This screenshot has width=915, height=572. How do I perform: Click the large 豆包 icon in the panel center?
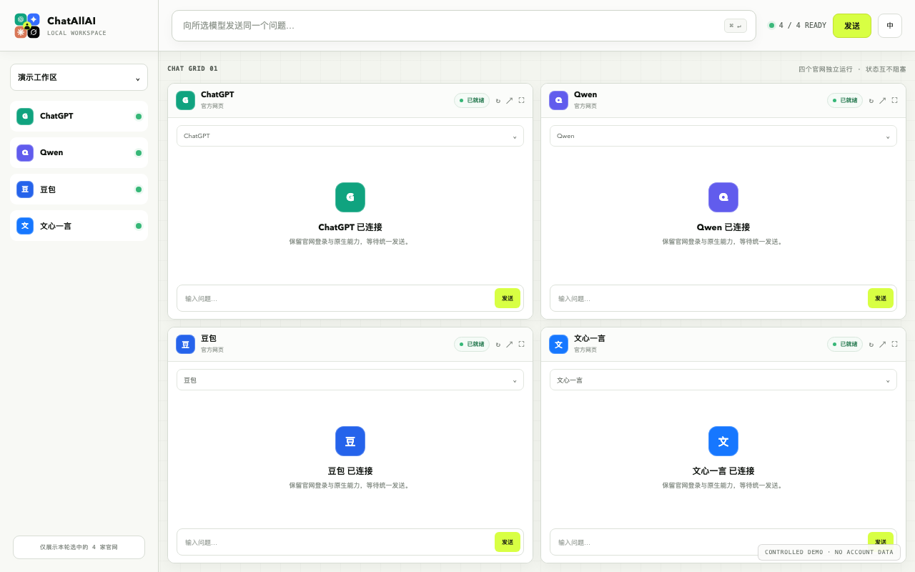pos(350,441)
